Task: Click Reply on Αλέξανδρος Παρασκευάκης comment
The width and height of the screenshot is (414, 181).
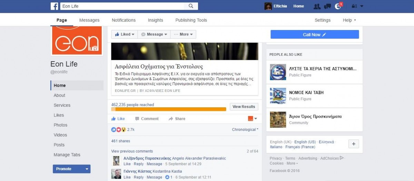Action: pos(139,164)
